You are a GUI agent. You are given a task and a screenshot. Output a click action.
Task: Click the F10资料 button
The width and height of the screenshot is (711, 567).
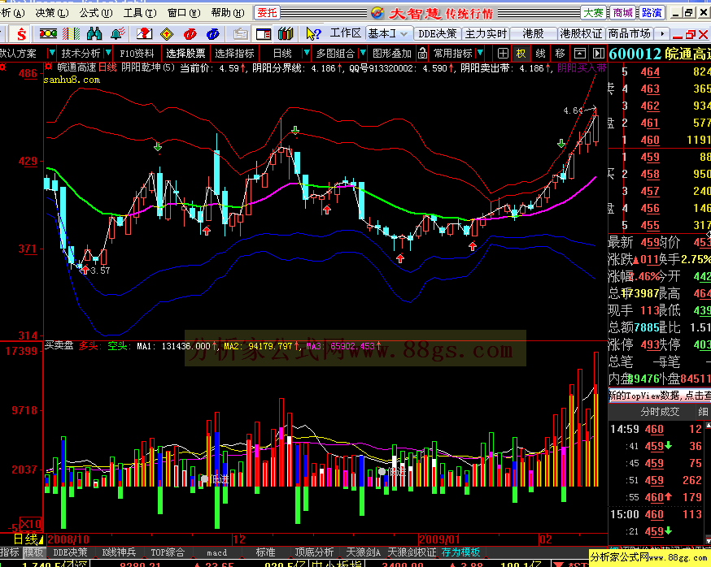[137, 54]
